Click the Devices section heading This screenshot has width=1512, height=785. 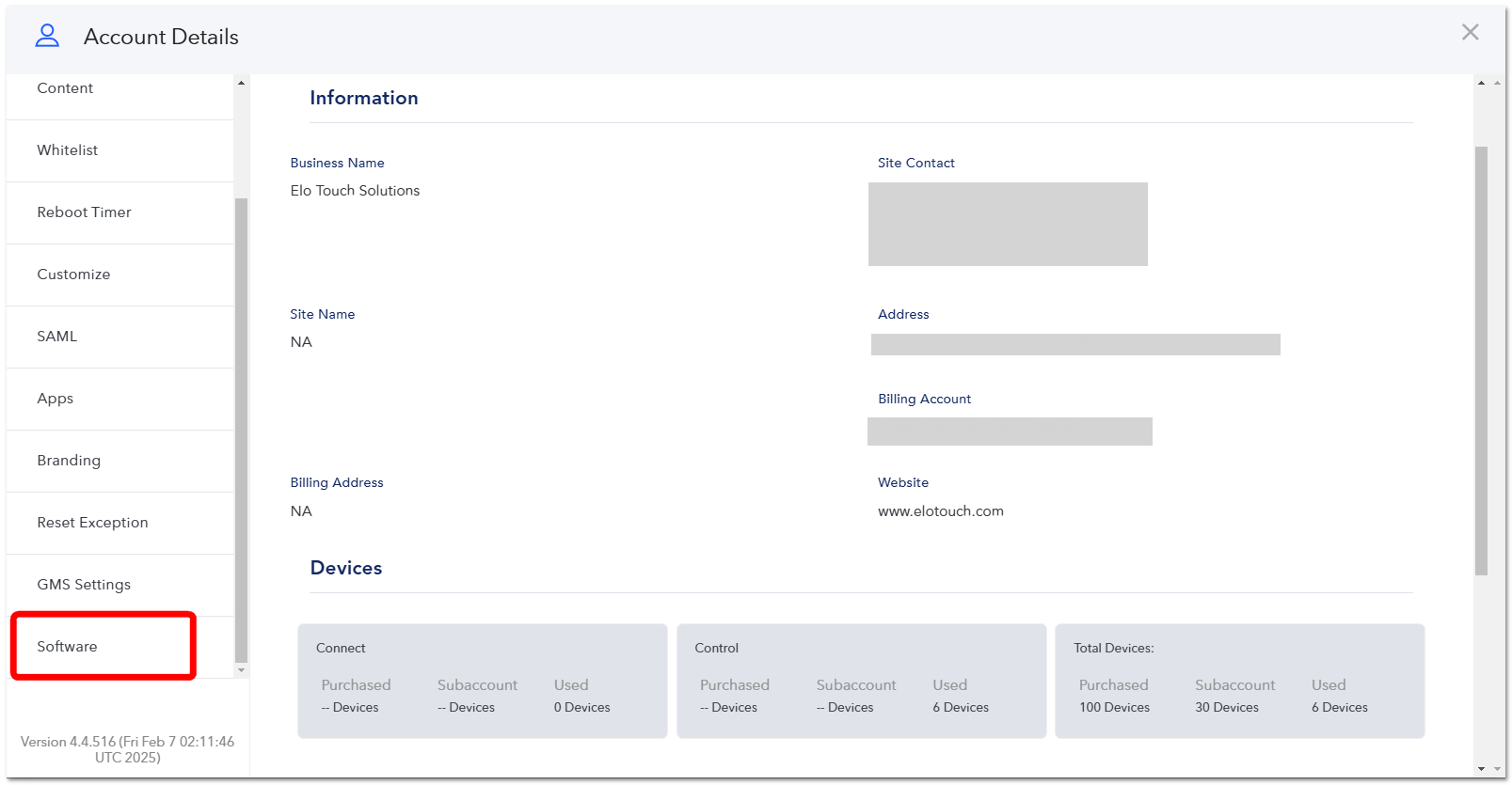coord(346,568)
